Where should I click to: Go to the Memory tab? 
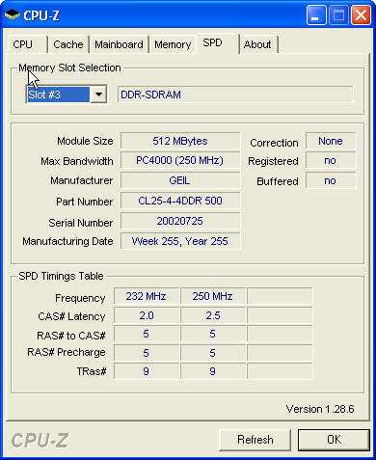(x=173, y=44)
